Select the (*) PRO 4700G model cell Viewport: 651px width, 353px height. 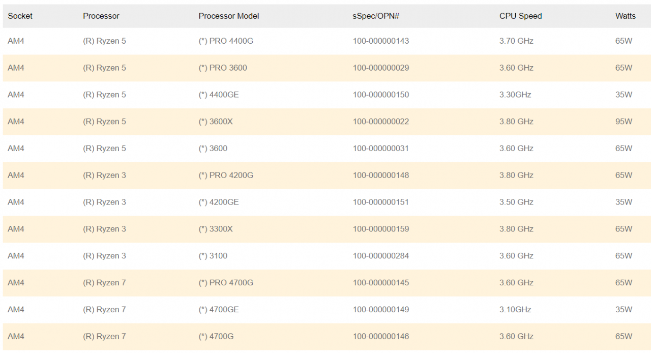226,283
